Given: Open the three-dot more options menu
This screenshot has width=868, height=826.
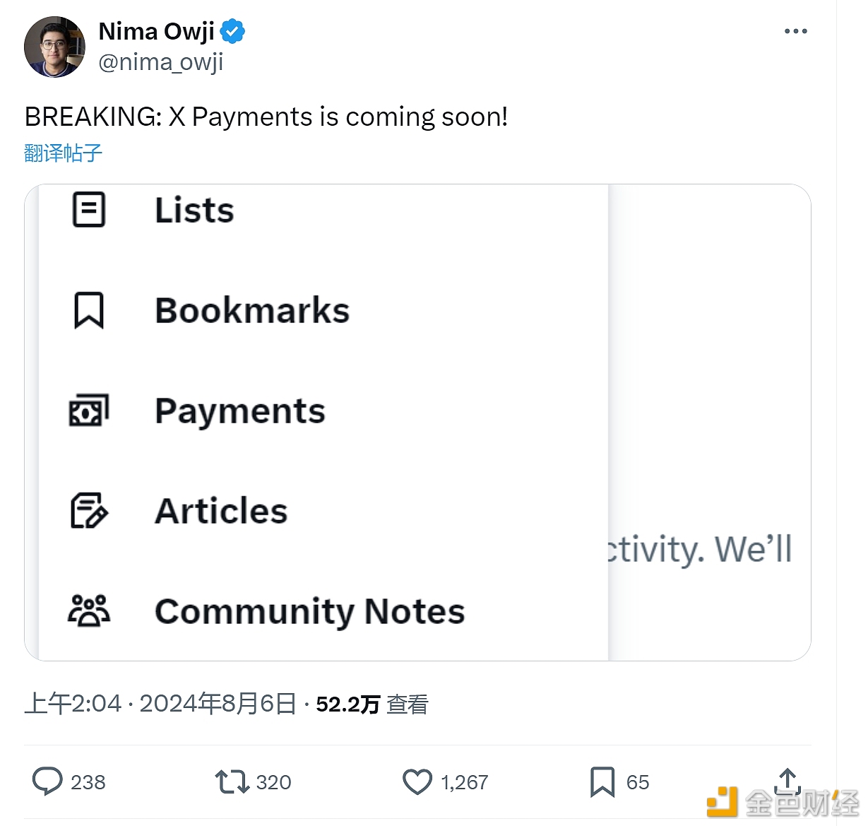Looking at the screenshot, I should [x=795, y=31].
